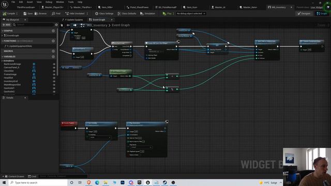This screenshot has height=186, width=331.
Task: Save the blueprint asset
Action: coord(28,13)
